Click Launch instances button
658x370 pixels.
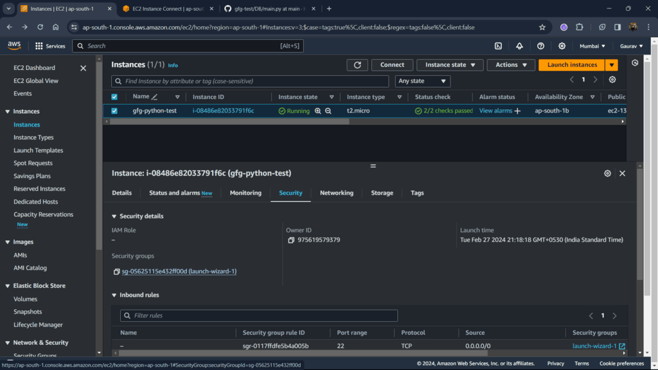click(571, 65)
